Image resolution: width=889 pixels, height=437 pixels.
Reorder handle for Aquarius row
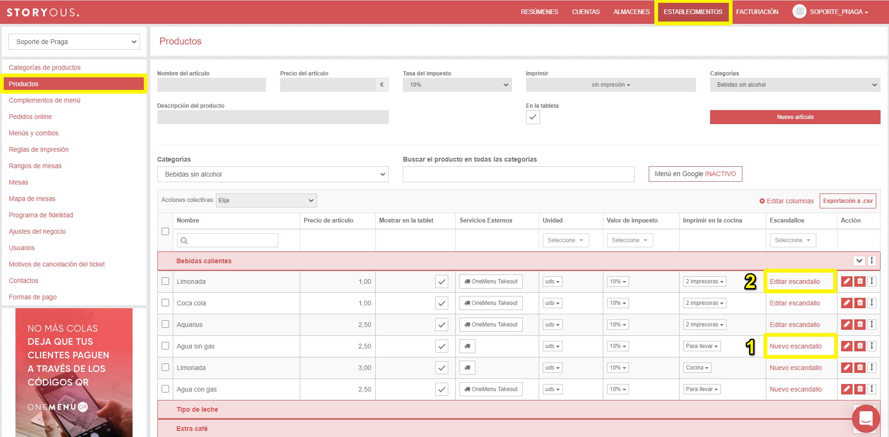pyautogui.click(x=872, y=324)
